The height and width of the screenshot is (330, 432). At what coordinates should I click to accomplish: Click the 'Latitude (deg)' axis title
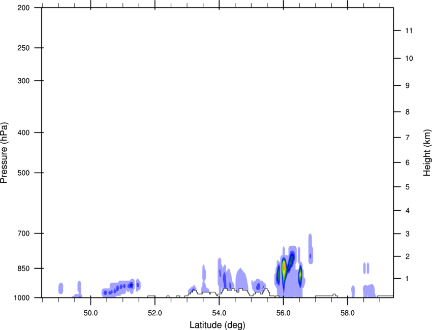tap(217, 325)
